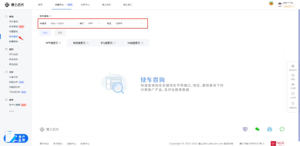The height and width of the screenshot is (146, 300).
Task: Click info icon on 手Q搜索页 tab
Action: coord(115,43)
